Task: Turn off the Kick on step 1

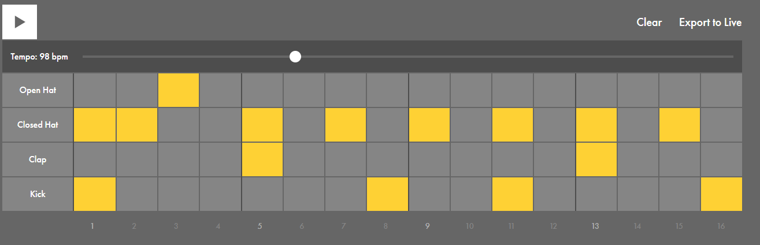Action: (95, 194)
